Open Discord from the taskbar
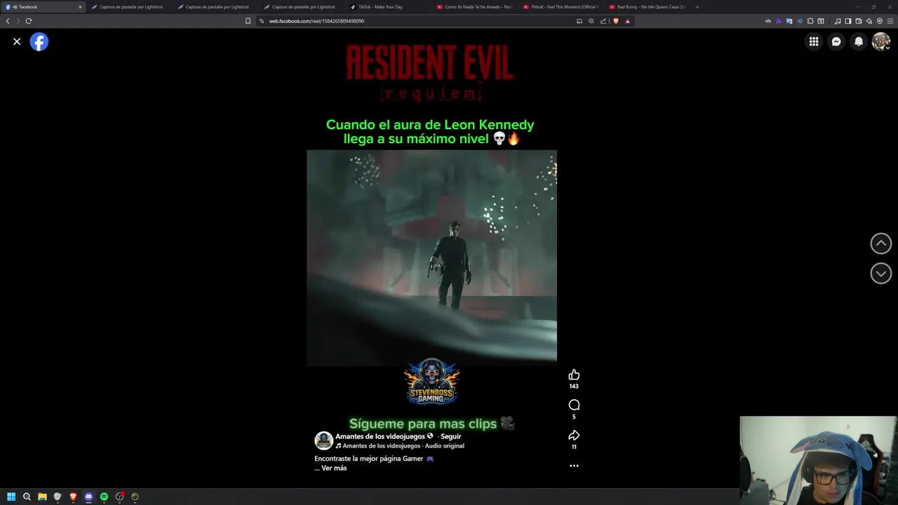The height and width of the screenshot is (505, 898). pyautogui.click(x=88, y=497)
